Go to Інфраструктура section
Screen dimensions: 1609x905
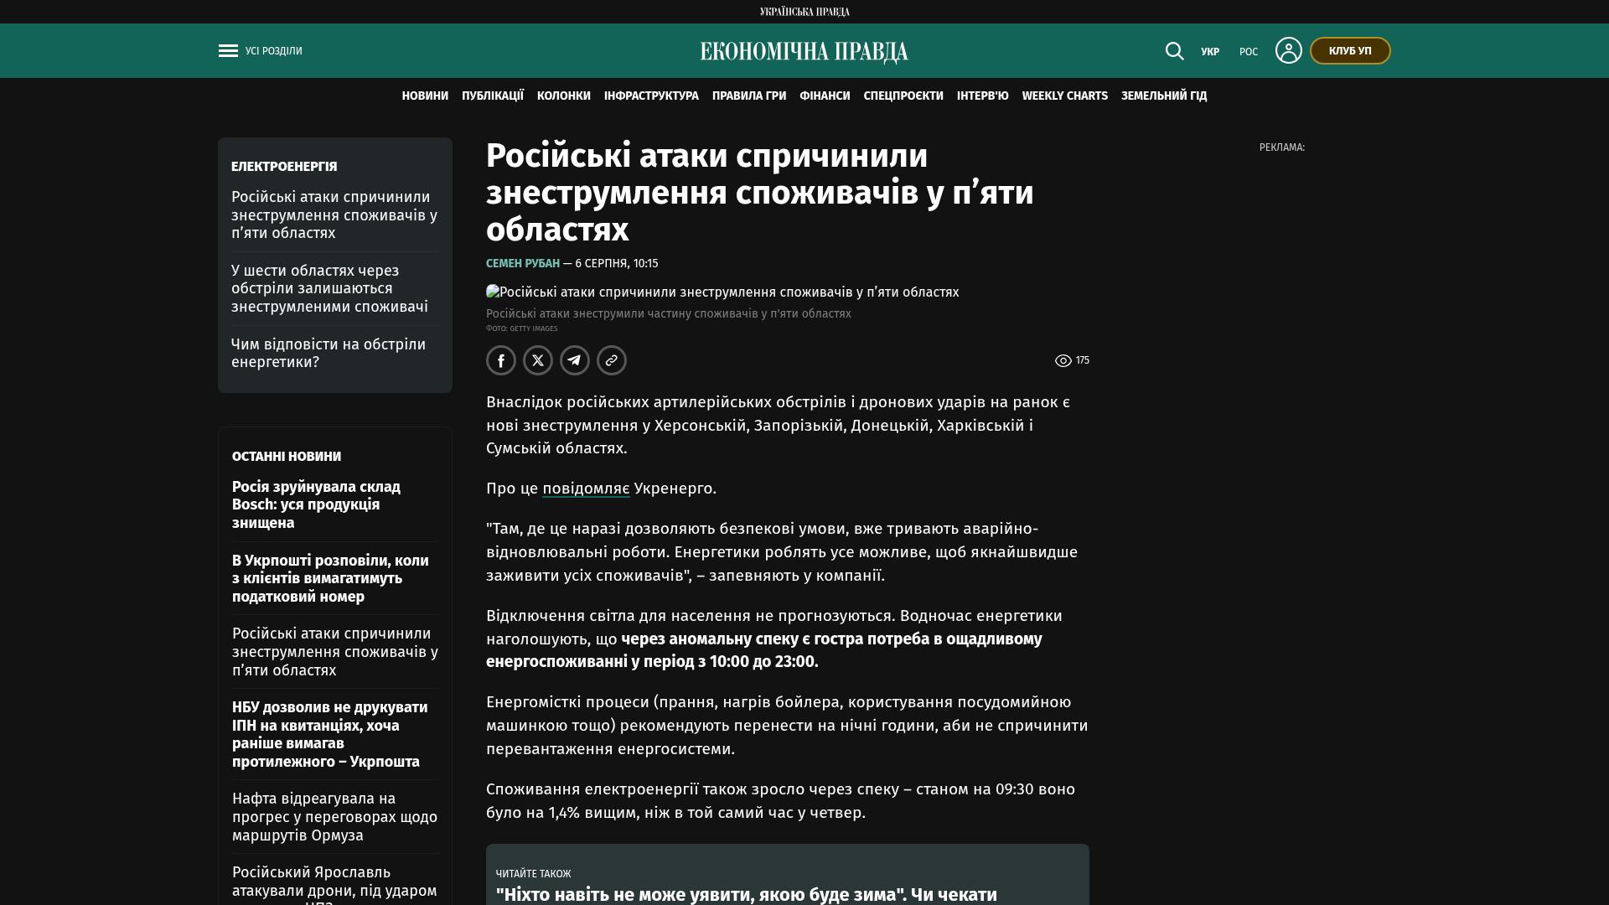[651, 96]
